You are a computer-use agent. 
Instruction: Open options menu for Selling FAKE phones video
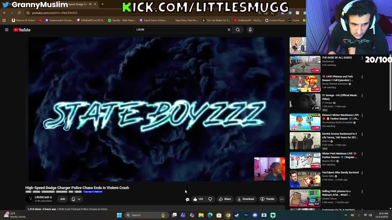[x=362, y=192]
